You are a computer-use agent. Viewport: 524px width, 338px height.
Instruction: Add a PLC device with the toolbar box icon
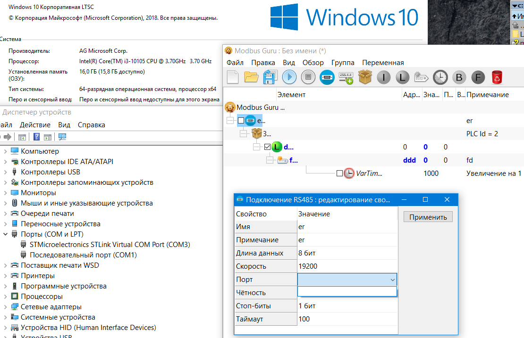click(365, 77)
